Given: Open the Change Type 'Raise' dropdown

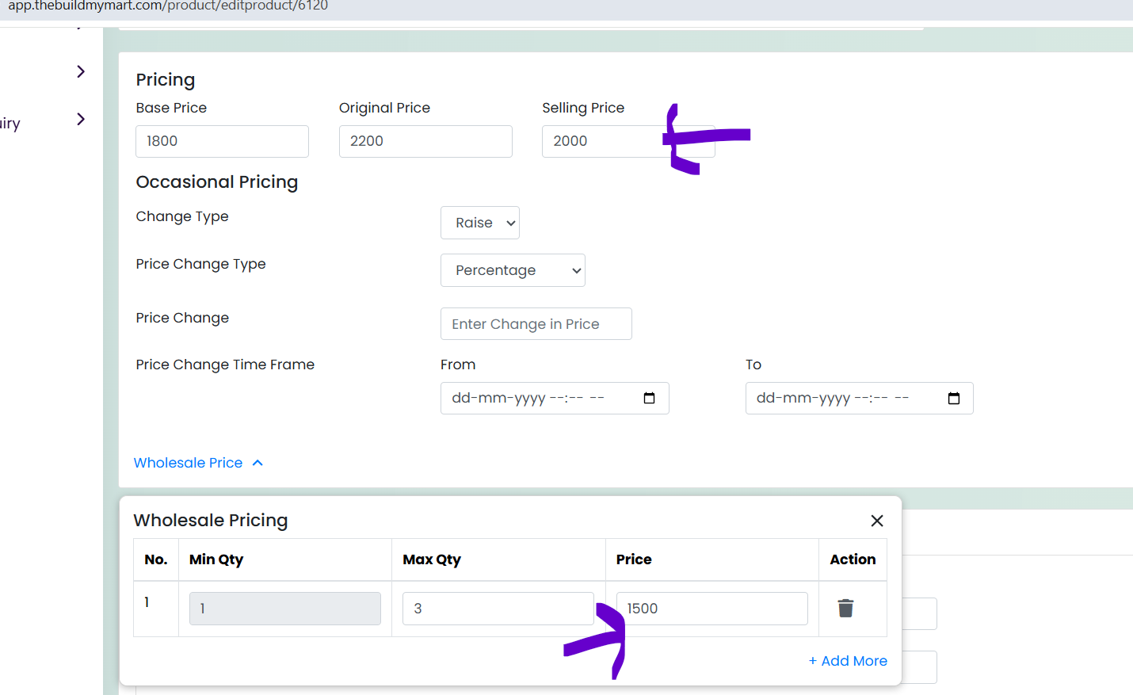Looking at the screenshot, I should [480, 223].
